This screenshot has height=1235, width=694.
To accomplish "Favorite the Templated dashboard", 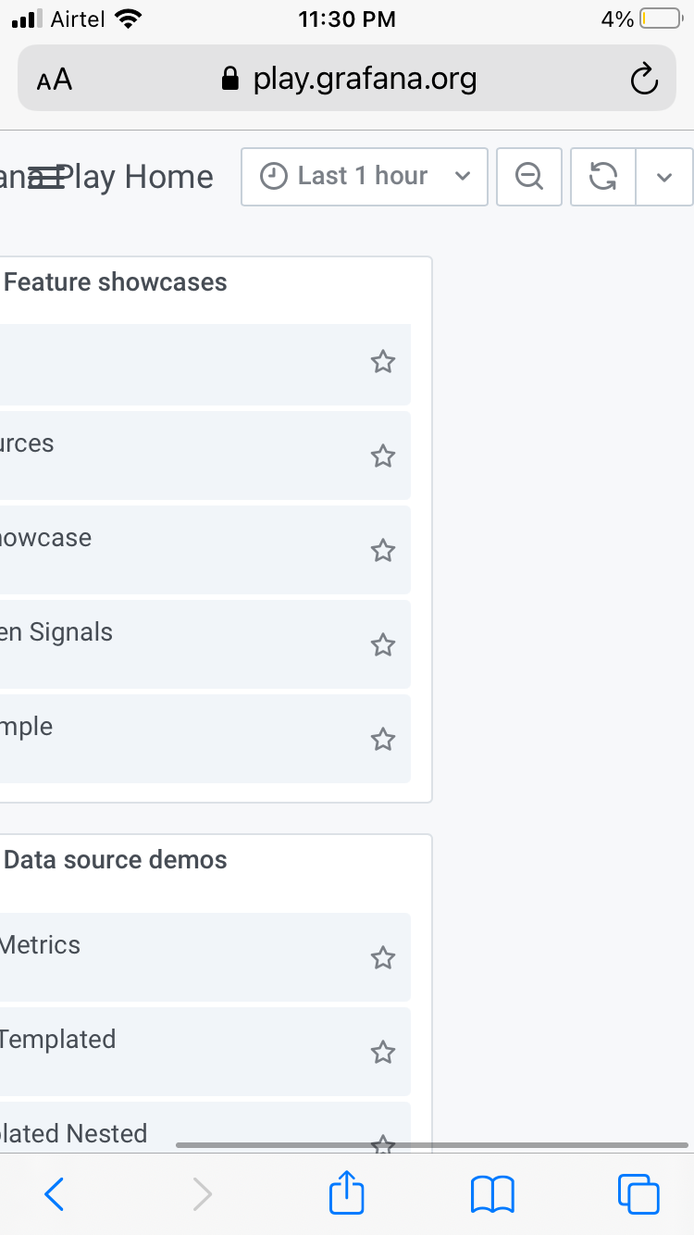I will coord(383,1052).
